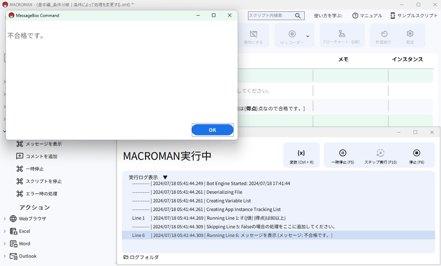Click ステップ実行 (F10) step button
This screenshot has height=266, width=441.
(x=380, y=155)
